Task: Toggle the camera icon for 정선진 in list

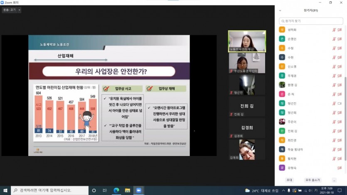Action: pos(340,103)
